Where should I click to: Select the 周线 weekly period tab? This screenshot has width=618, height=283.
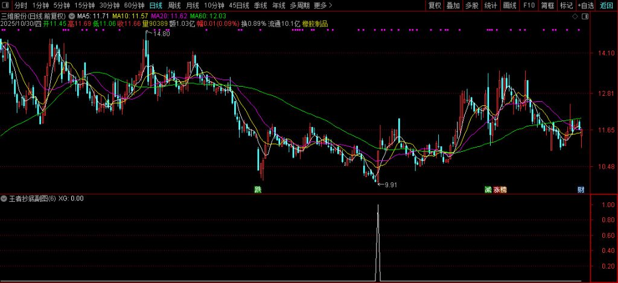tap(174, 5)
